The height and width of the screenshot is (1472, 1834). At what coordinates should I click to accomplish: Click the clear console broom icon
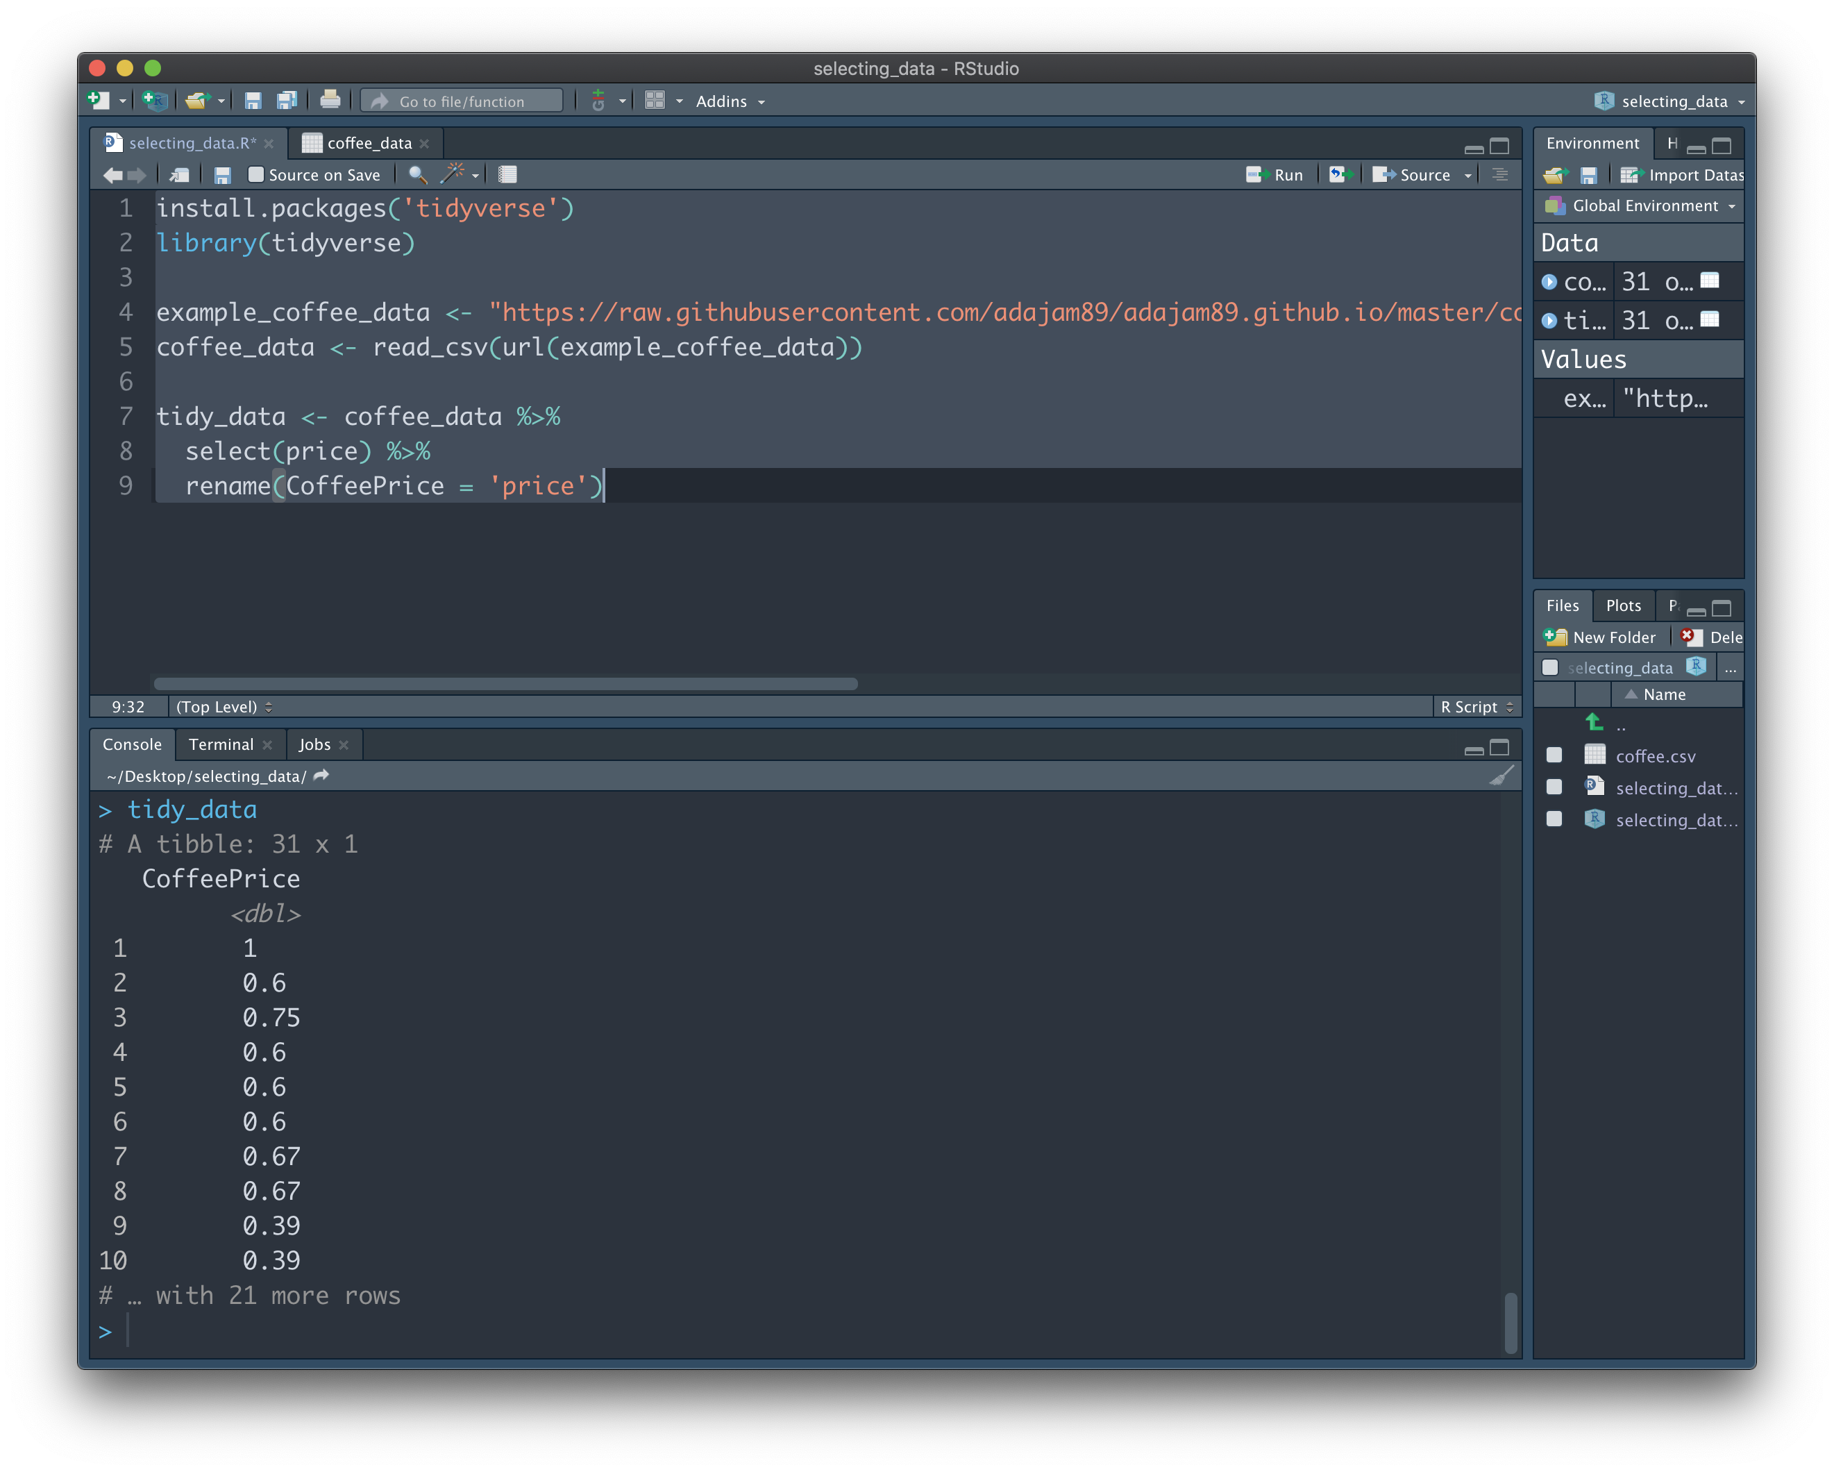[x=1502, y=775]
